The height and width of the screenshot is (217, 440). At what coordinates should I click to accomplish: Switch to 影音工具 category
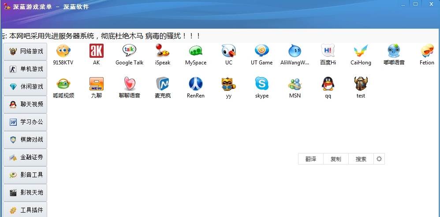pos(25,175)
